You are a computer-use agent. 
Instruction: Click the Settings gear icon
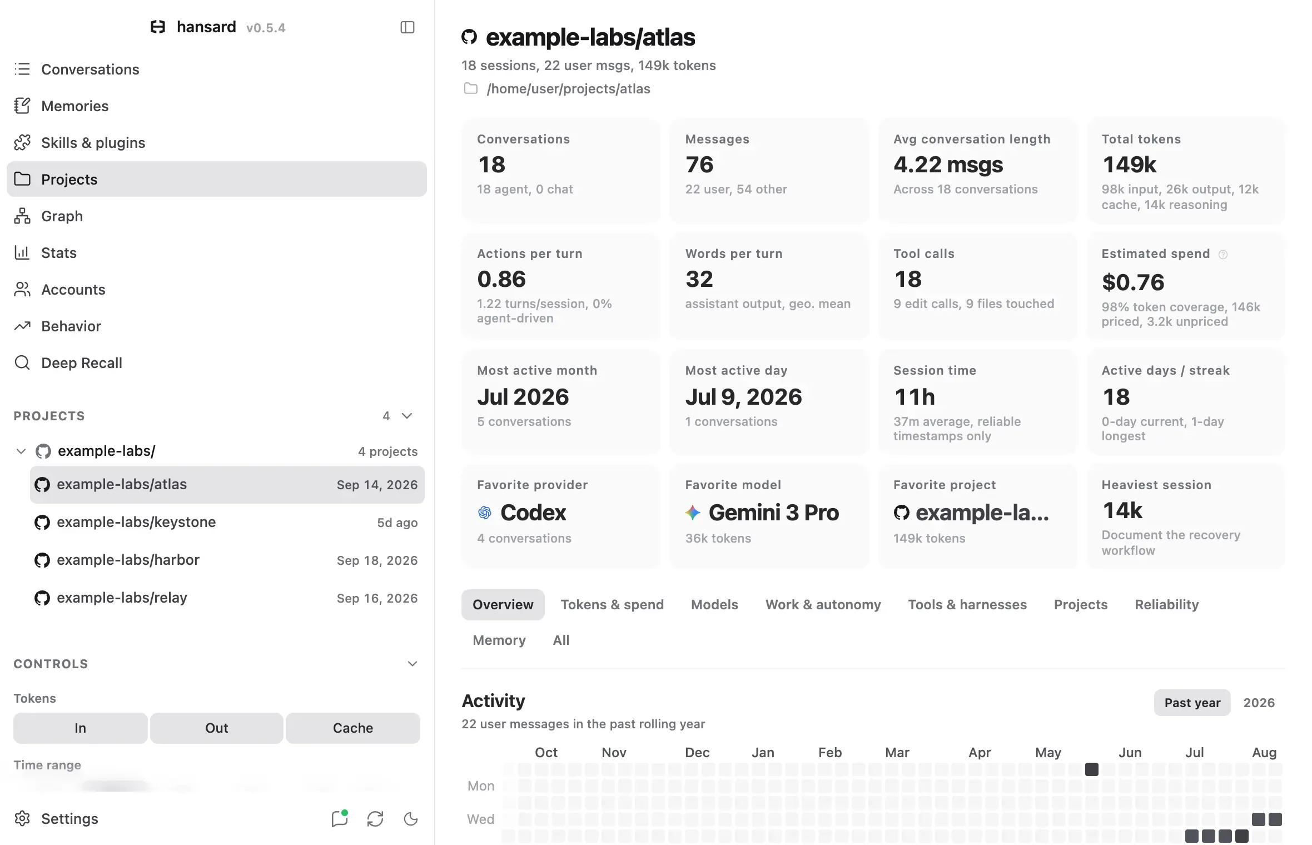coord(22,818)
